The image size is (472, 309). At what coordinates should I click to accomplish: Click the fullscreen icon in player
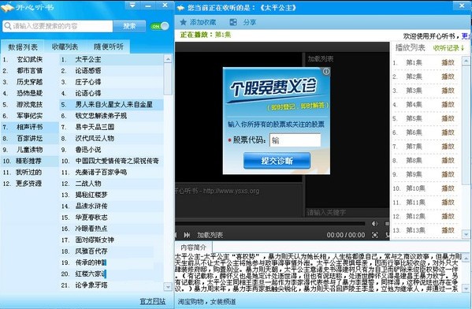[375, 235]
